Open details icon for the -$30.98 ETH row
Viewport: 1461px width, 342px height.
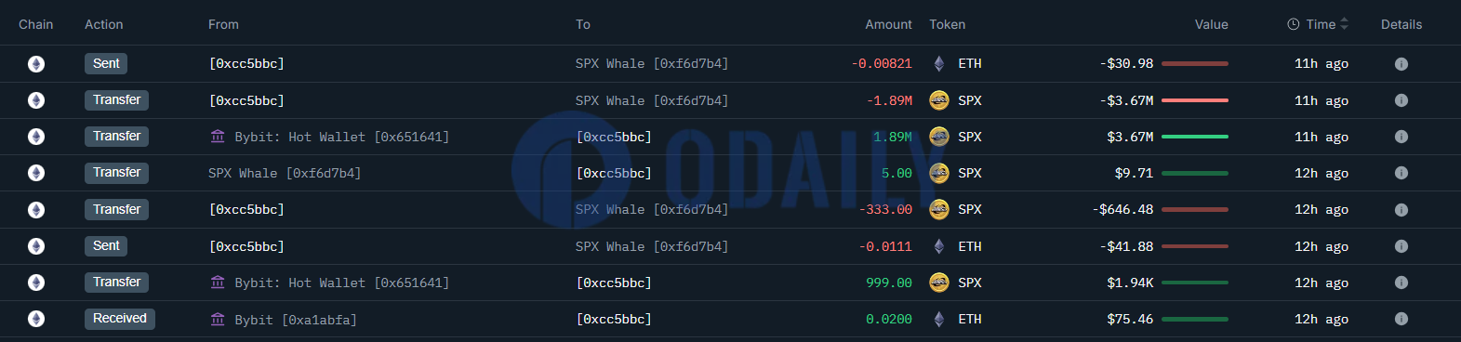1401,64
